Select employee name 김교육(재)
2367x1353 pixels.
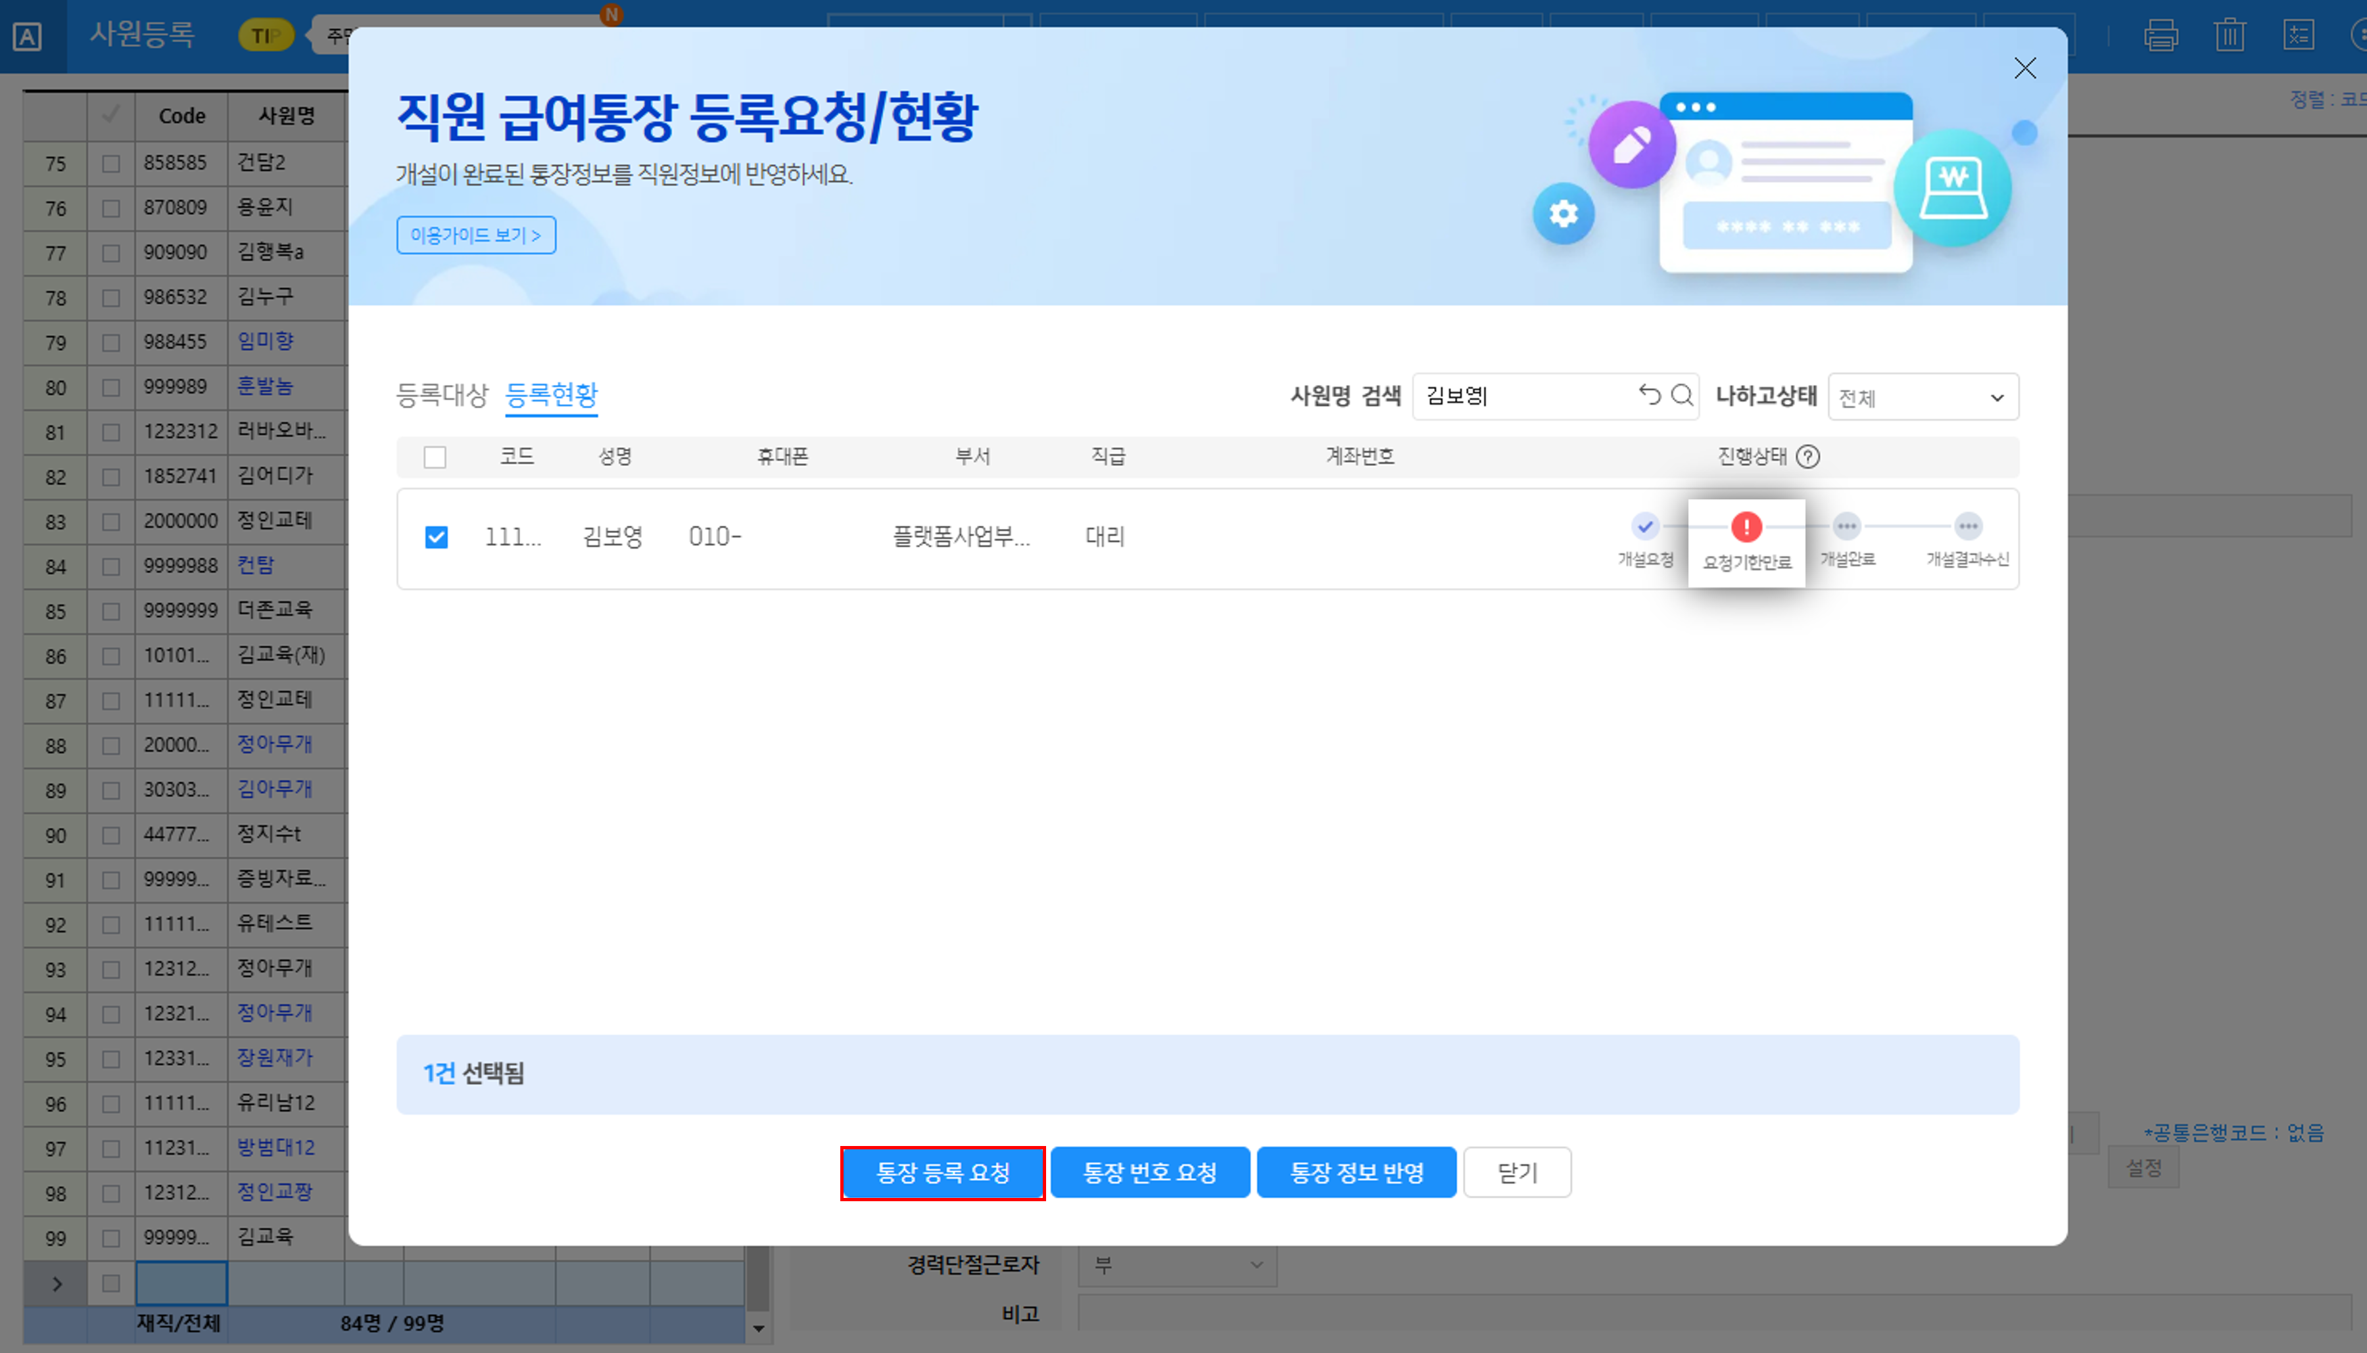click(x=281, y=654)
